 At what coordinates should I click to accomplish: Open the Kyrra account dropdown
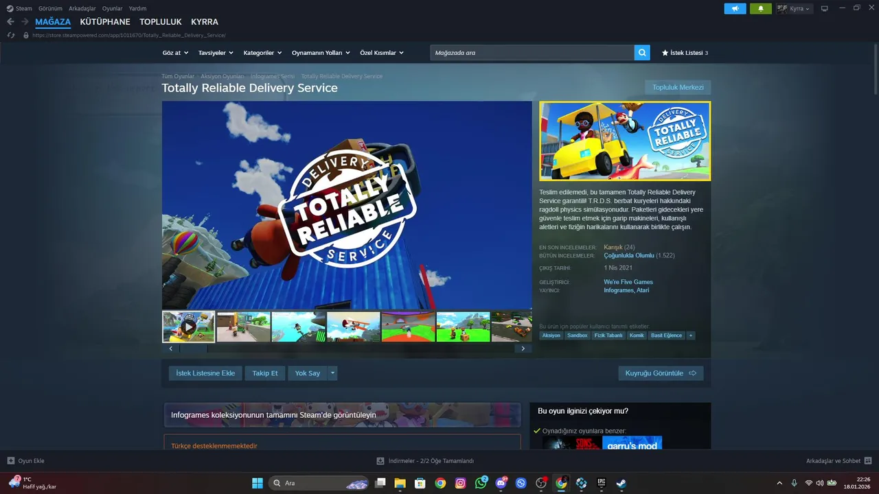pyautogui.click(x=795, y=9)
